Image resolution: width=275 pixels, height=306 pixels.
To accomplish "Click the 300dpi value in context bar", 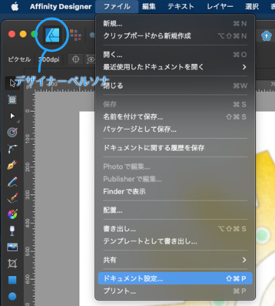I will point(49,60).
